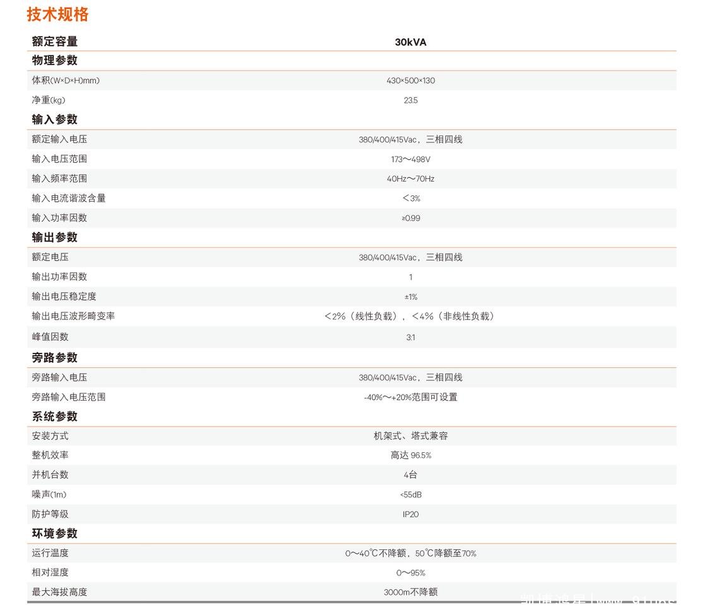703x613 pixels.
Task: Select the 173~498V input voltage range
Action: [410, 159]
